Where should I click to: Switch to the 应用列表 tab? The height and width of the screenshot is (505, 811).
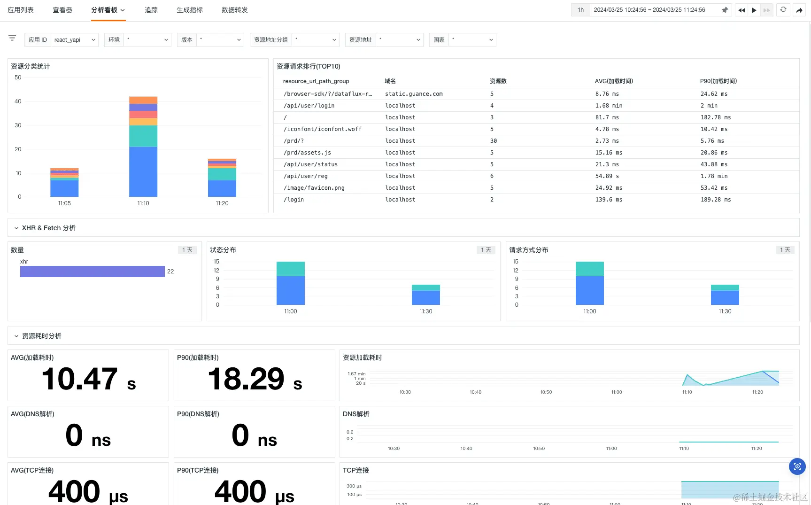tap(21, 10)
